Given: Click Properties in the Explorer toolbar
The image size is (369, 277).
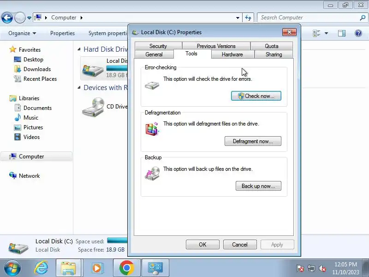Looking at the screenshot, I should point(62,33).
